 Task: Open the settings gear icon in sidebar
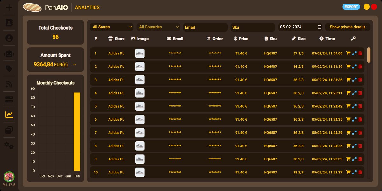pos(9,145)
